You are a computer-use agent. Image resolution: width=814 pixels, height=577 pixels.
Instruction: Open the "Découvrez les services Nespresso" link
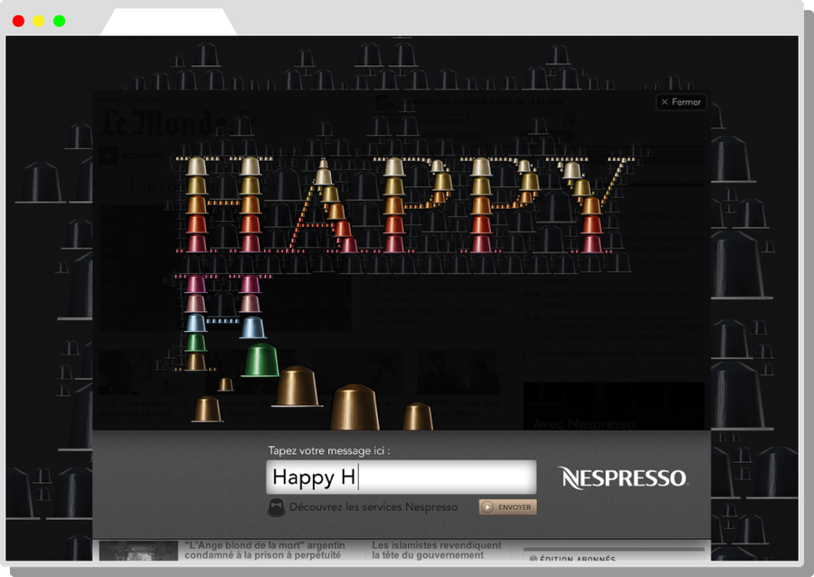tap(374, 507)
